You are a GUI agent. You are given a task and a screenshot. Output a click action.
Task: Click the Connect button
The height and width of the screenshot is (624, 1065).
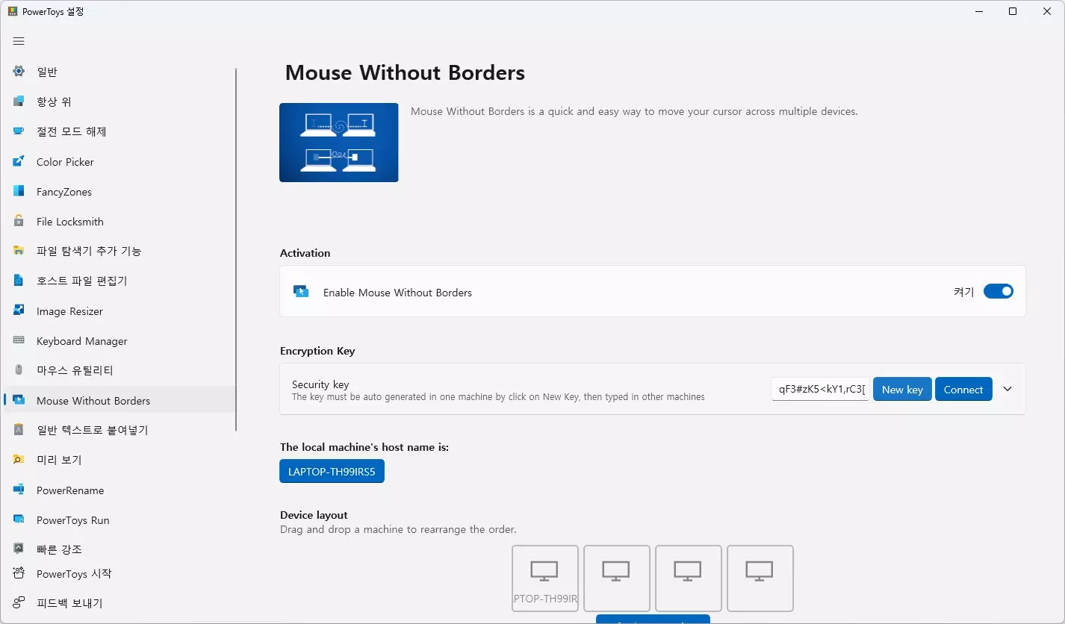[963, 389]
